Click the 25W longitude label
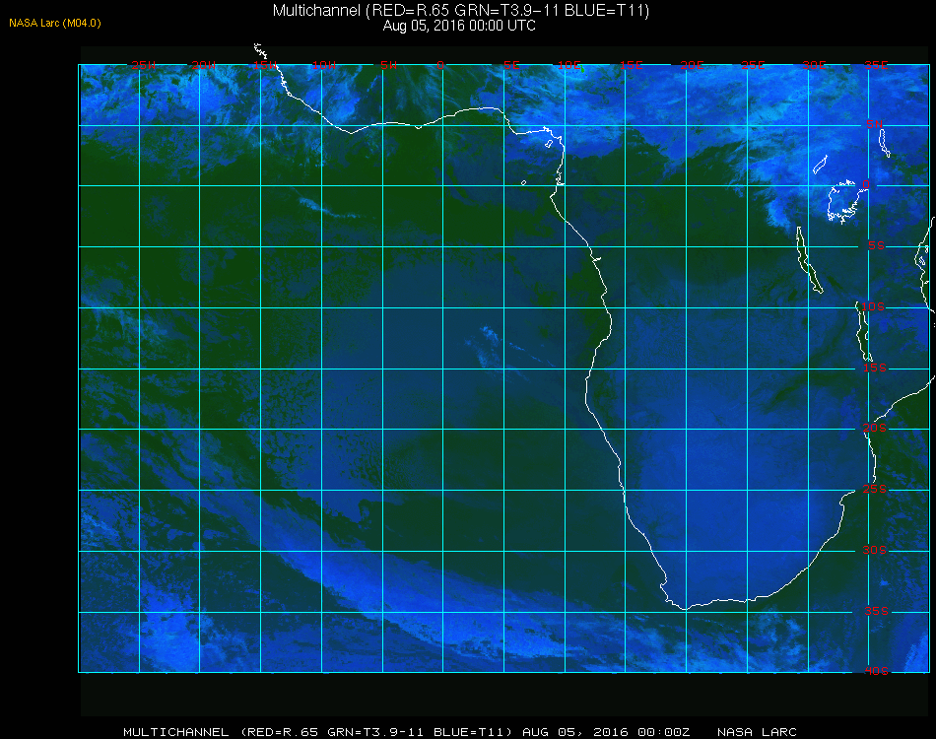The width and height of the screenshot is (936, 739). 143,65
